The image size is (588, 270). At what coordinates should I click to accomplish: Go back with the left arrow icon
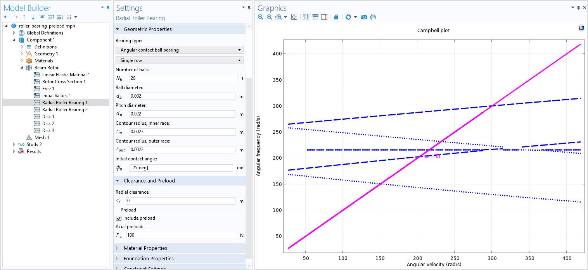click(7, 17)
